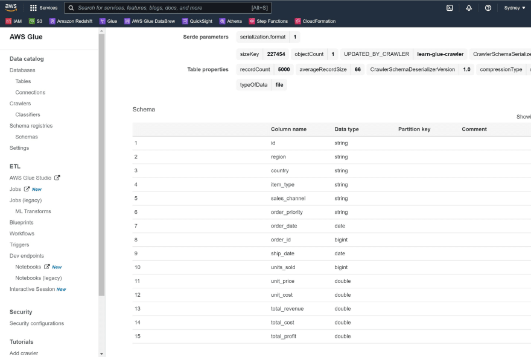Open the AWS home logo
Screen dimensions: 531x357
pos(11,7)
